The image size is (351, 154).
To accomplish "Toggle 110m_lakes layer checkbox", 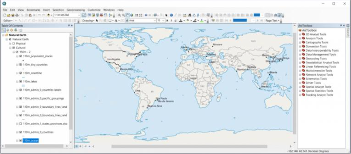I will click(x=20, y=82).
